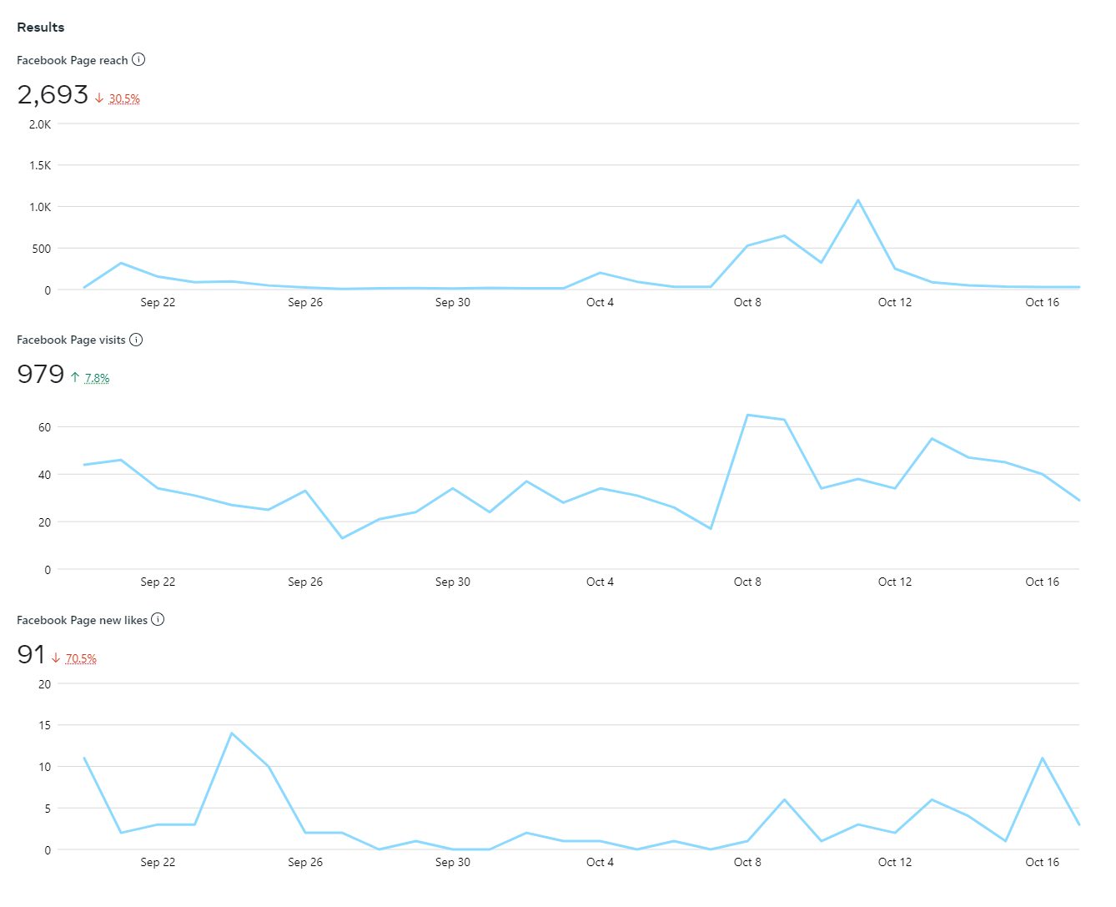
Task: Click the 979 page visits total
Action: tap(40, 375)
